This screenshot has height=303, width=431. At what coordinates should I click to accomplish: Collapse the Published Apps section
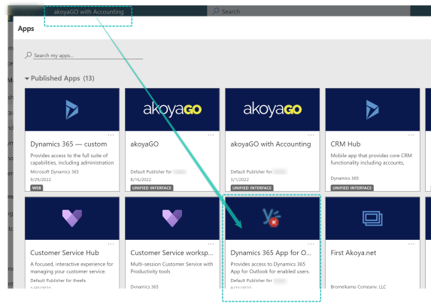27,78
